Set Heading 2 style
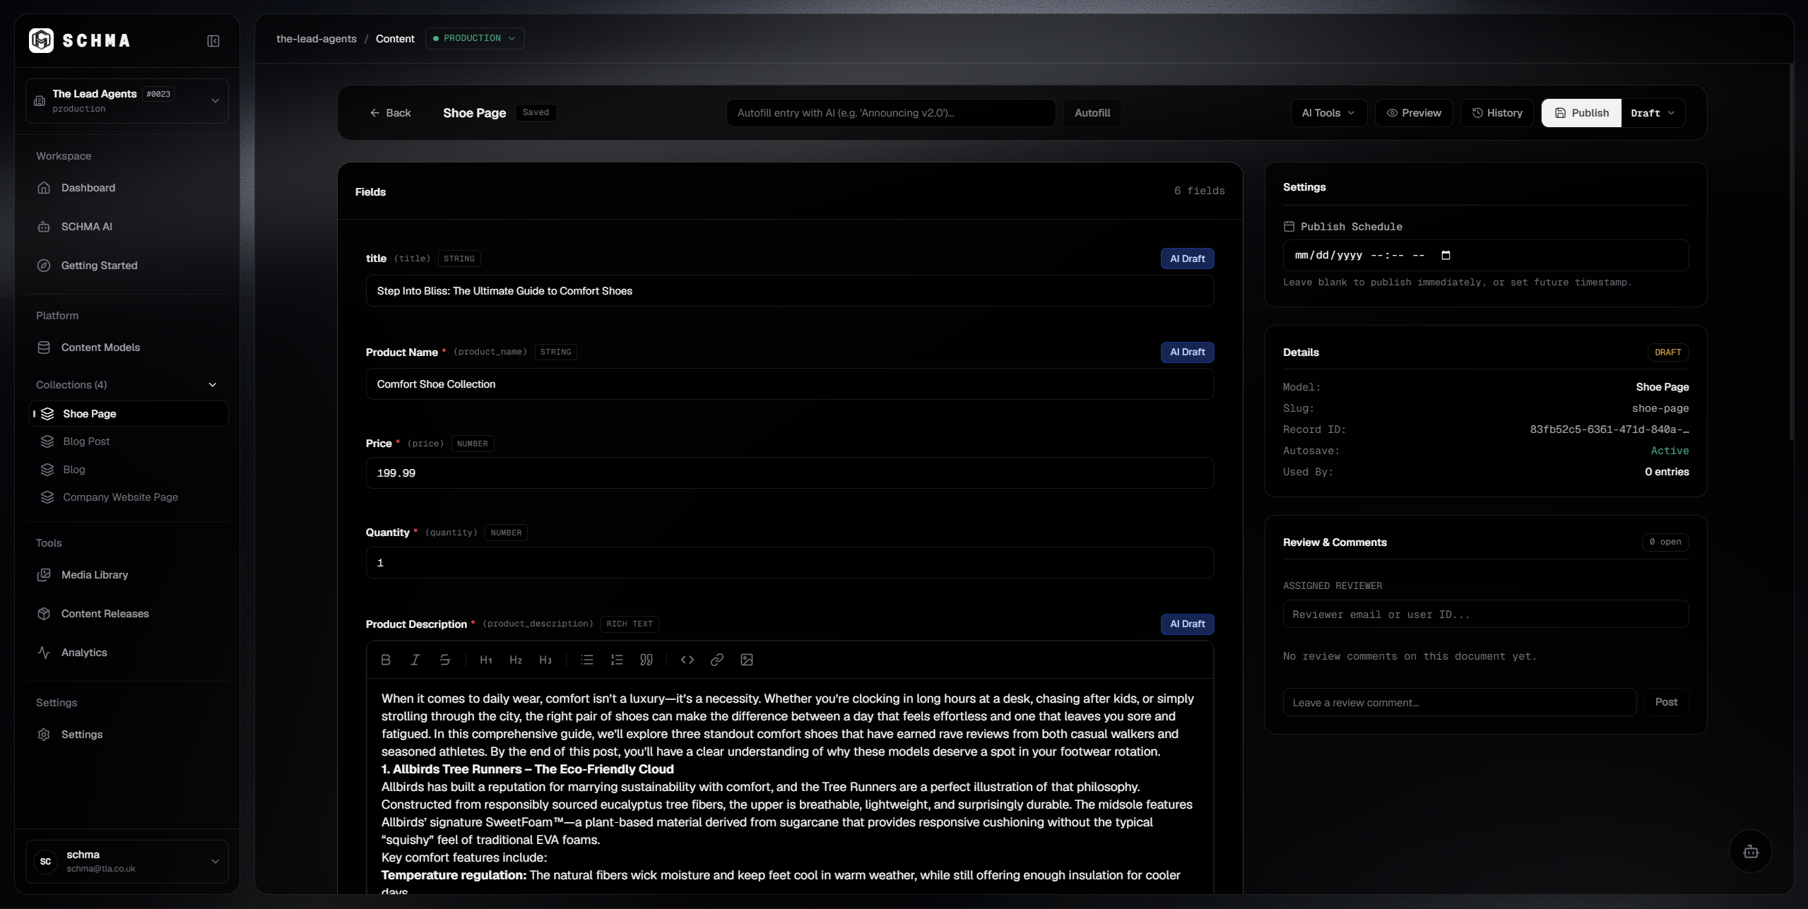Viewport: 1808px width, 909px height. (516, 660)
